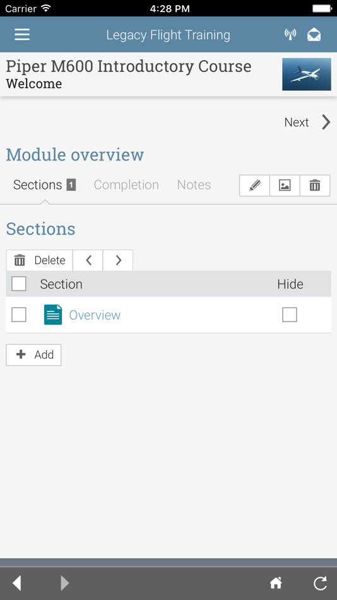Switch to the Notes tab
337x600 pixels.
[x=194, y=185]
